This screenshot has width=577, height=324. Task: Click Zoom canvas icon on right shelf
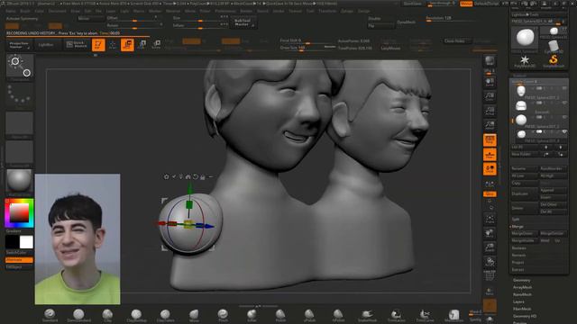point(490,97)
